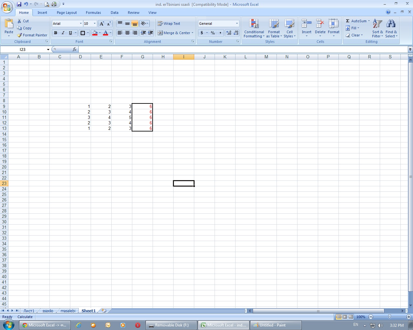Click the Cut command
413x330 pixels.
[x=23, y=21]
